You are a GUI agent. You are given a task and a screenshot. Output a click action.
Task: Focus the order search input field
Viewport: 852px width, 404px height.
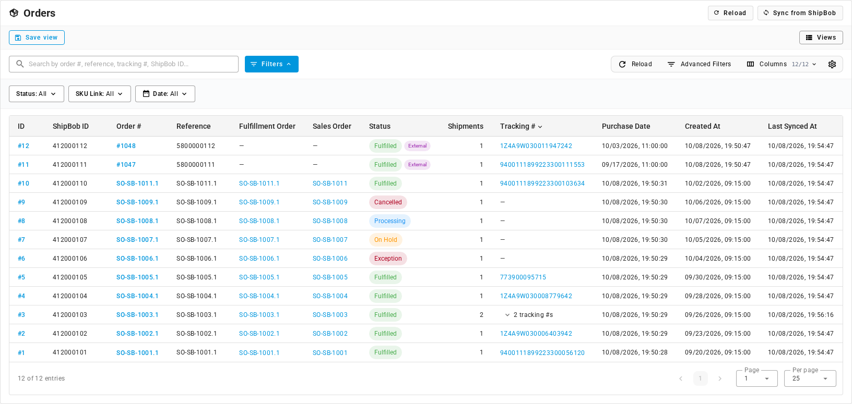click(x=124, y=64)
